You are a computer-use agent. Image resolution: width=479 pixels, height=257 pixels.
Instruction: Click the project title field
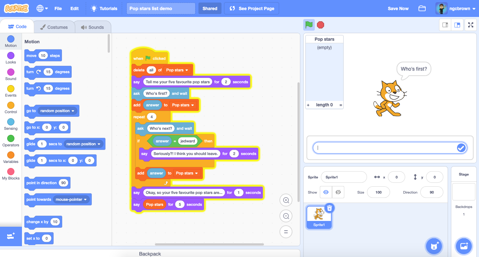(161, 8)
